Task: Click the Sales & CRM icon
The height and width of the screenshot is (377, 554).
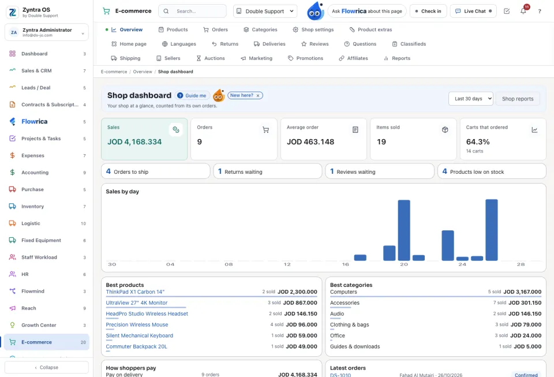Action: [x=12, y=70]
